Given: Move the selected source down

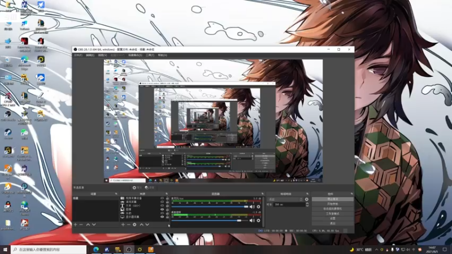Looking at the screenshot, I should (147, 224).
